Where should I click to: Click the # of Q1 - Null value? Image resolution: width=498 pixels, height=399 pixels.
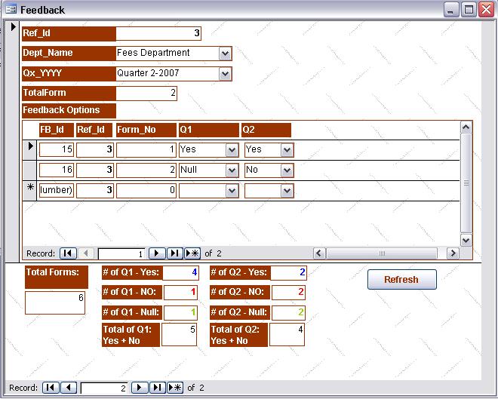point(181,313)
